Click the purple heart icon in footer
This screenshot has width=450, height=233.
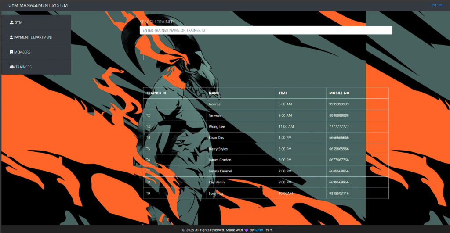[x=246, y=230]
